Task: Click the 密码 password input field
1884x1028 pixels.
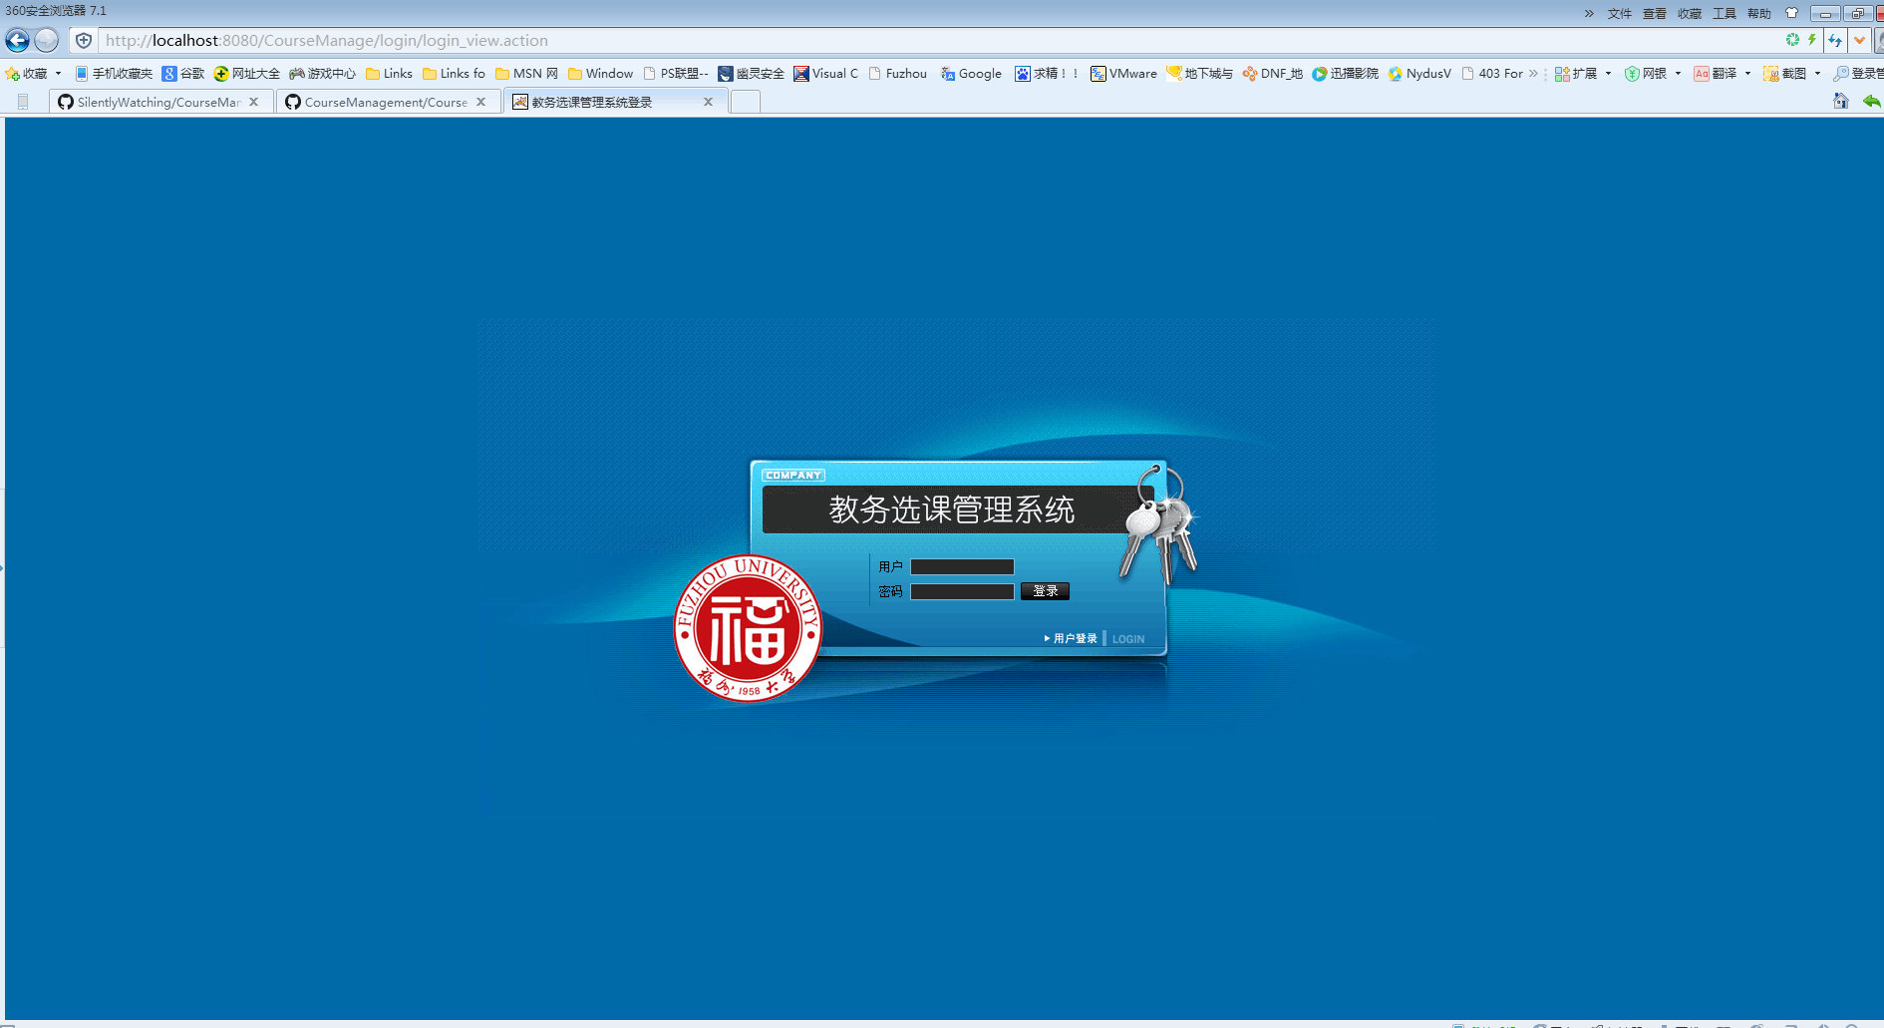Action: [x=962, y=591]
